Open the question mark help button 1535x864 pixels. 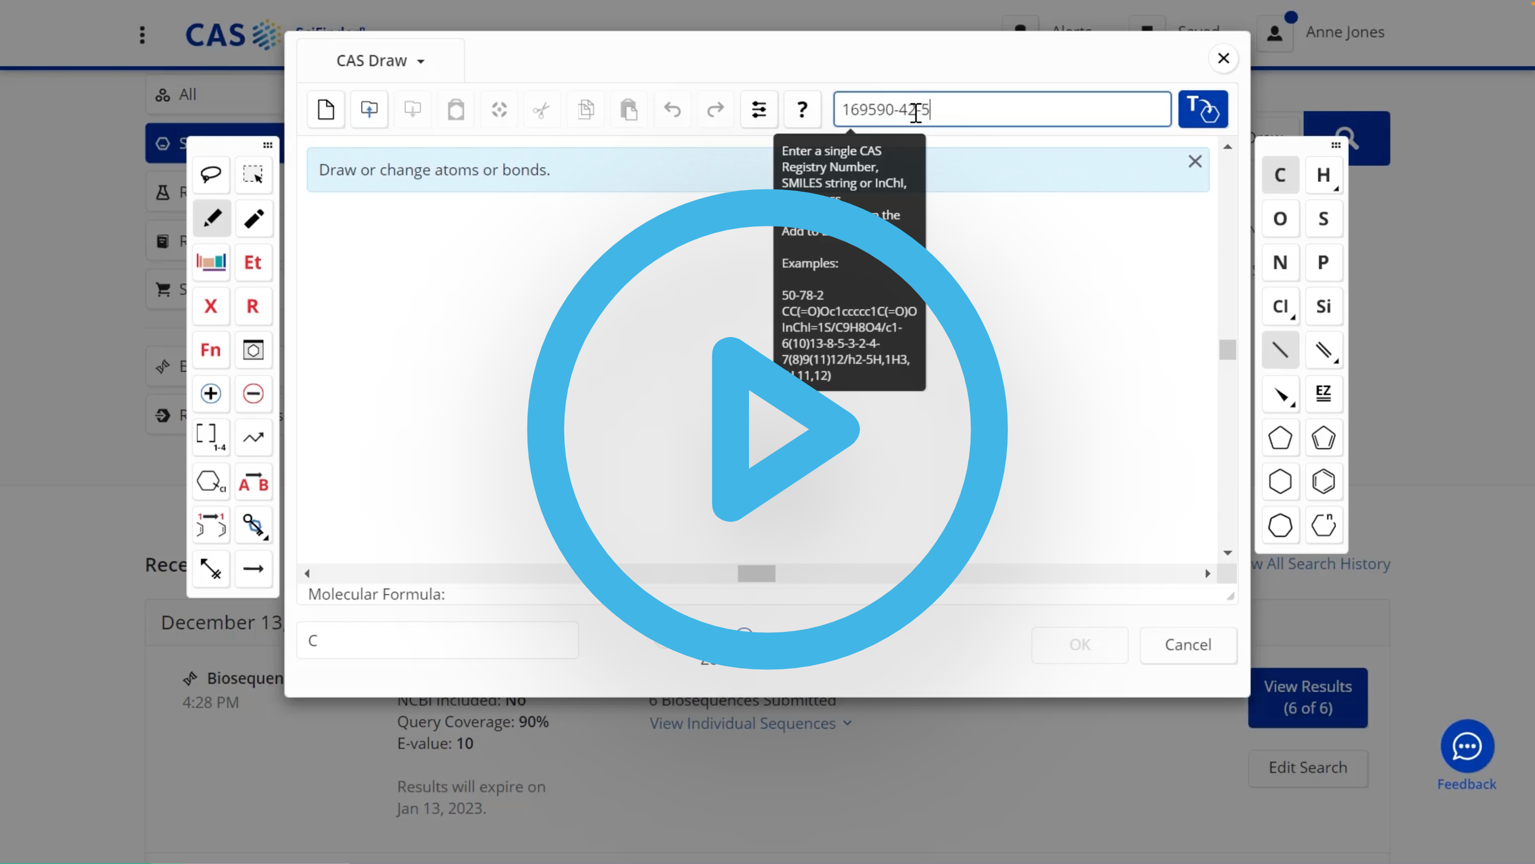tap(802, 110)
